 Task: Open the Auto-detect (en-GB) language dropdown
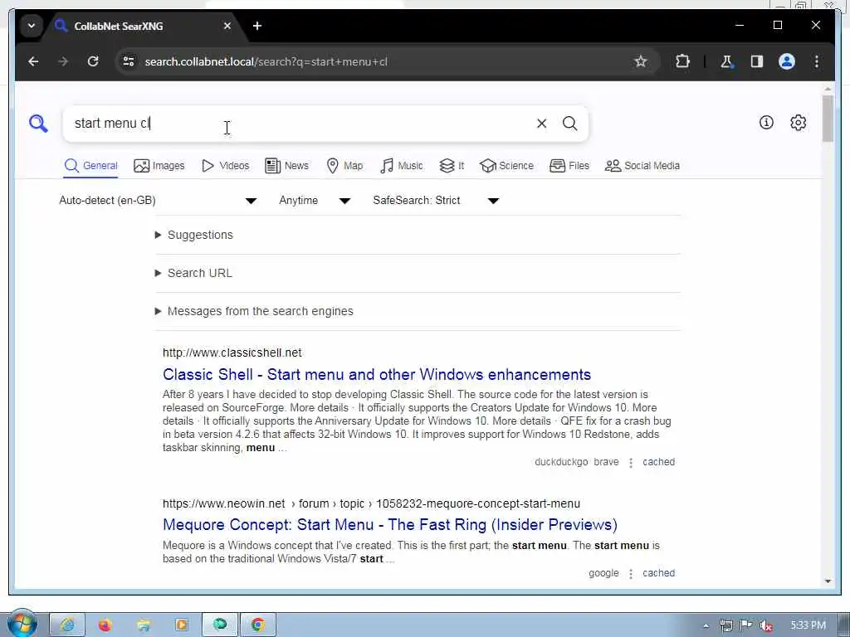(x=157, y=201)
